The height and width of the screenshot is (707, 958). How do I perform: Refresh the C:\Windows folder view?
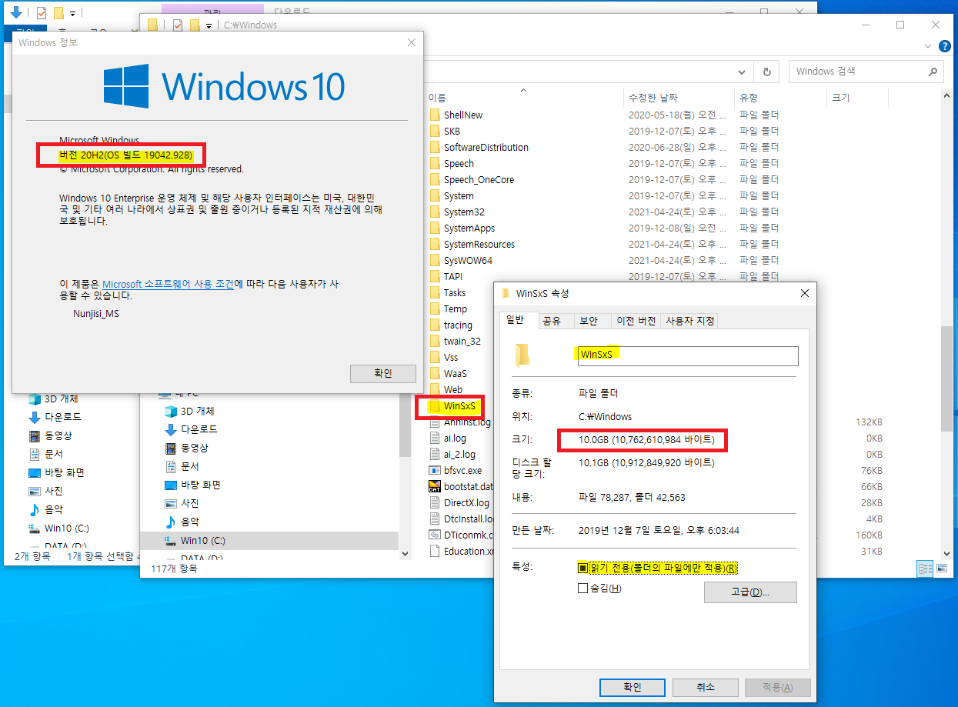pos(766,72)
